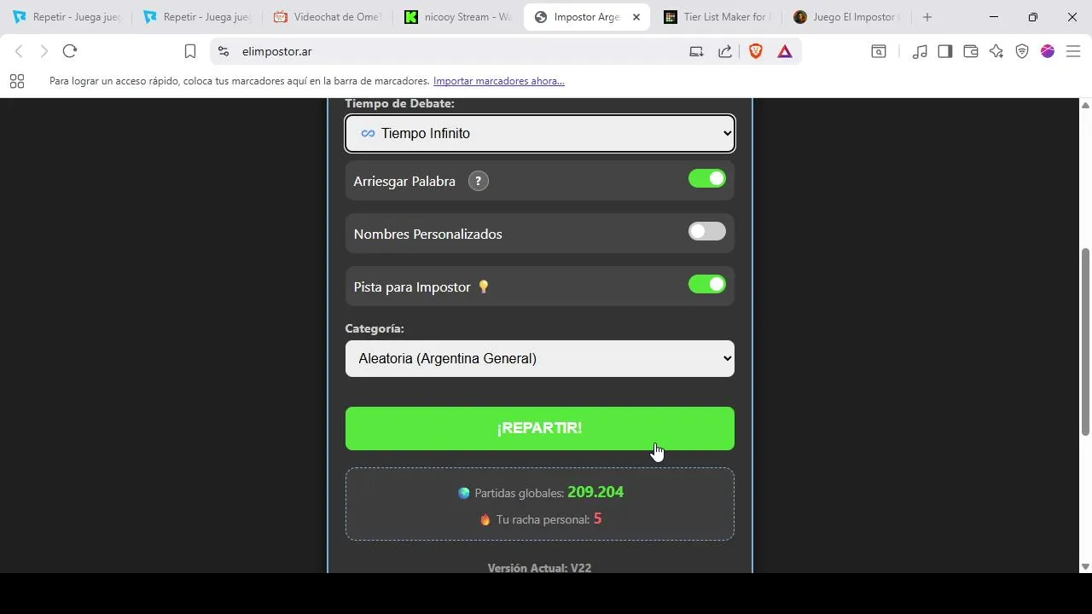Click the Nombres Personalizados label
Image resolution: width=1092 pixels, height=614 pixels.
(427, 234)
